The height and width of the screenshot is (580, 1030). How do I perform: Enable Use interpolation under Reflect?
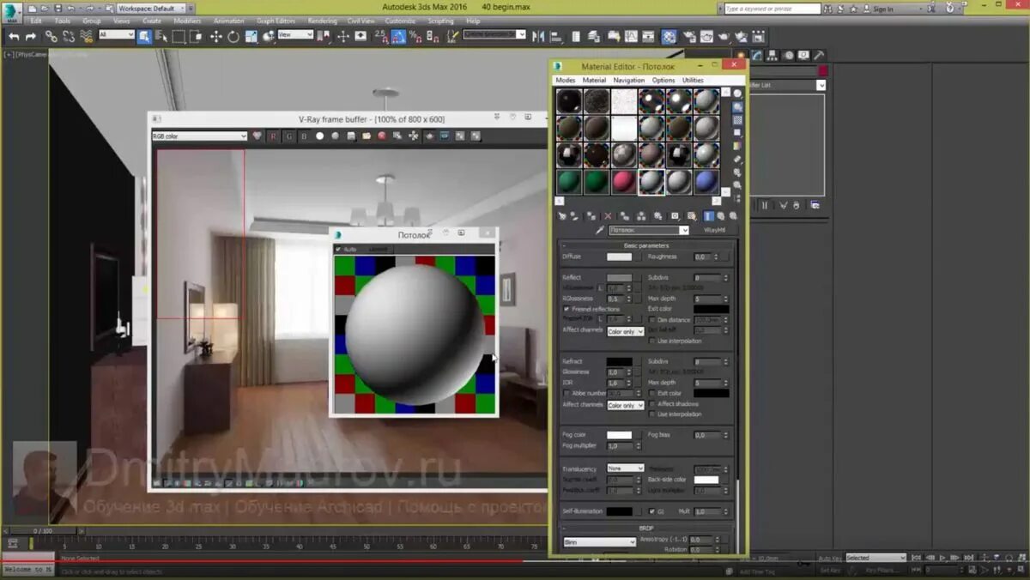[x=652, y=341]
